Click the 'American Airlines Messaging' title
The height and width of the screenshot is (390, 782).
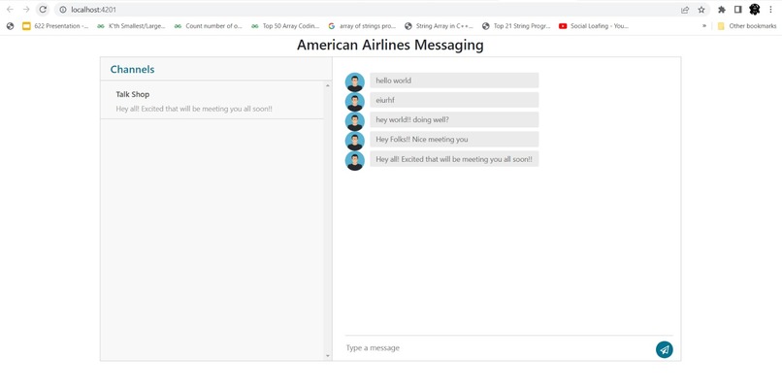[390, 45]
